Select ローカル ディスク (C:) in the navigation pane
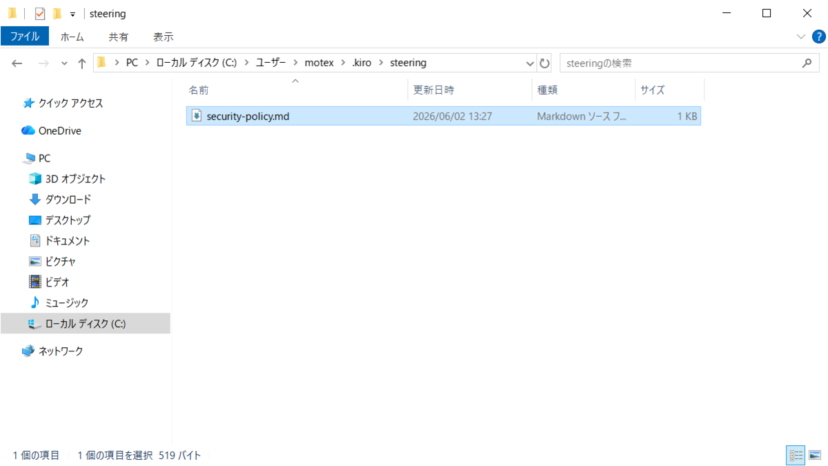Viewport: 828px width, 466px height. [x=85, y=324]
